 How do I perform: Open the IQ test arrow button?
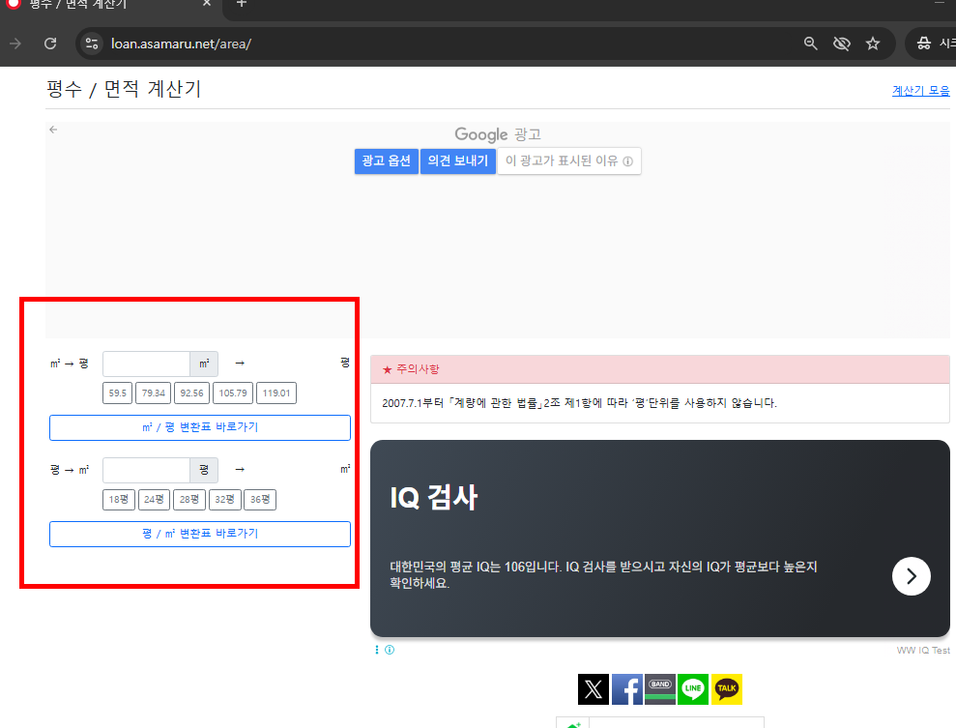[911, 576]
